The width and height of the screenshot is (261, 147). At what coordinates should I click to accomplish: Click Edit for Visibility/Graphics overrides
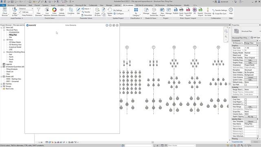pos(250,60)
